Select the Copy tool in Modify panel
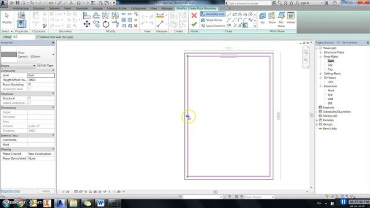Screen dimensions: 370x208 click(96, 24)
